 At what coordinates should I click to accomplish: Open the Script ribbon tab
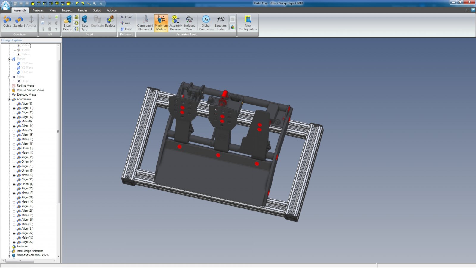97,10
